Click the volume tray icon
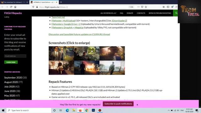Viewport: 201px width, 113px height. (x=178, y=110)
